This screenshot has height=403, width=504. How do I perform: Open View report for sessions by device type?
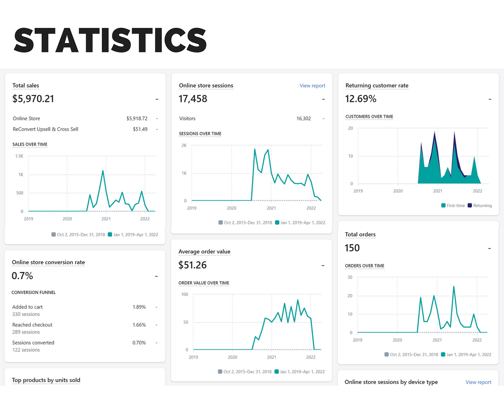(x=478, y=382)
